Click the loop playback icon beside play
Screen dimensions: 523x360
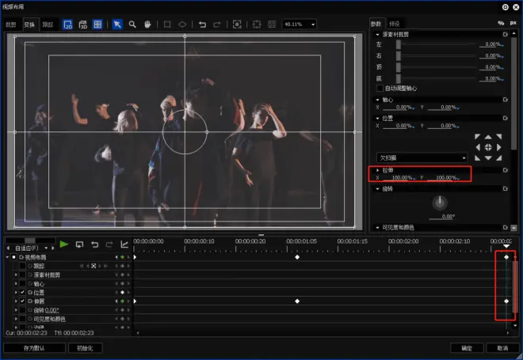pyautogui.click(x=79, y=244)
